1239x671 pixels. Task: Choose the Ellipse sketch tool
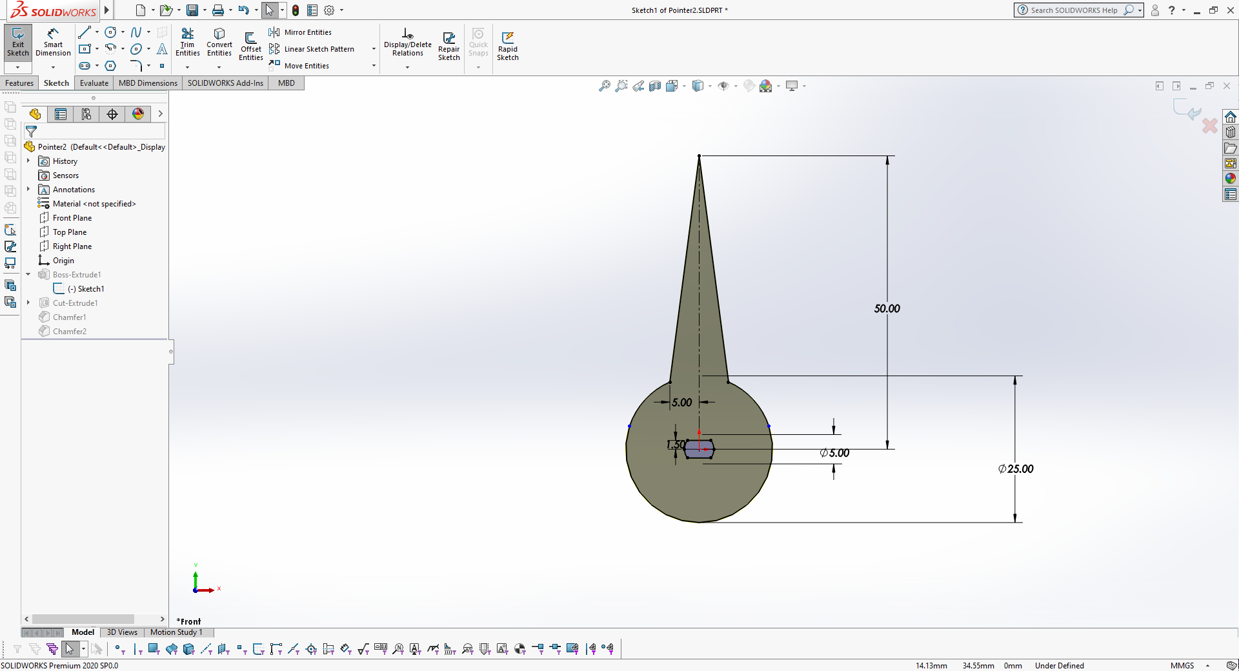pyautogui.click(x=136, y=49)
